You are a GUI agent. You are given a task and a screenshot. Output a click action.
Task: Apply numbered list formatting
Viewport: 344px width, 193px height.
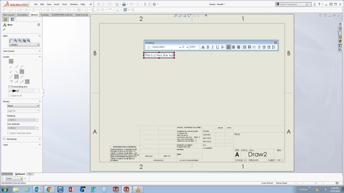(x=259, y=47)
